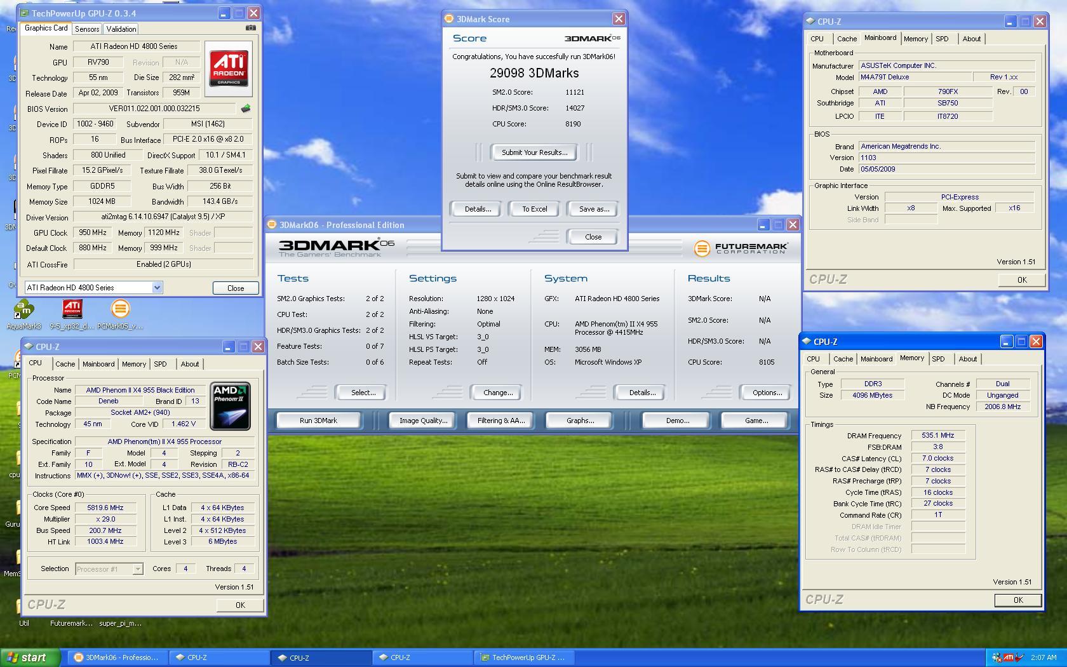
Task: Click the GPU-Z screenshot camera icon
Action: 251,28
